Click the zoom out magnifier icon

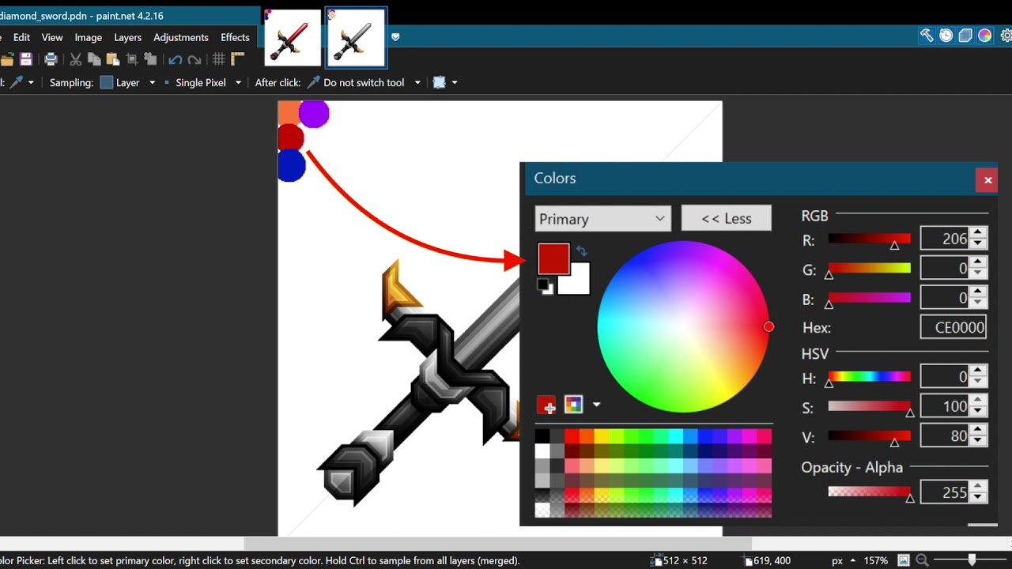(922, 560)
